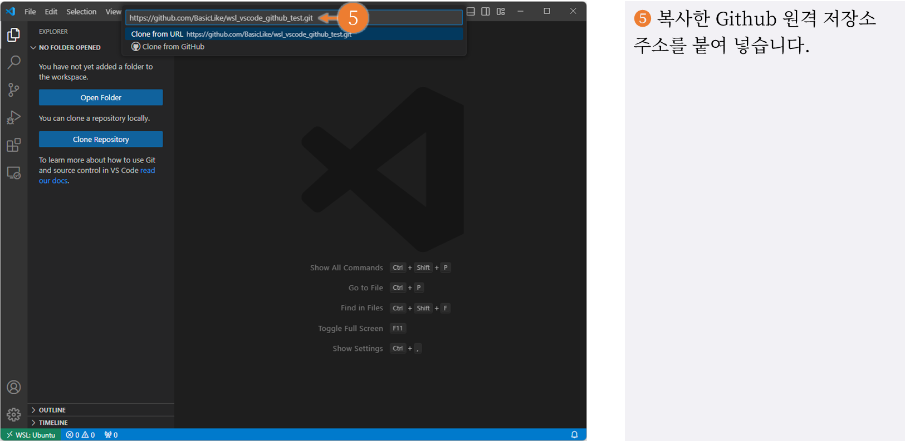This screenshot has height=441, width=905.
Task: Open the File menu
Action: pos(30,12)
